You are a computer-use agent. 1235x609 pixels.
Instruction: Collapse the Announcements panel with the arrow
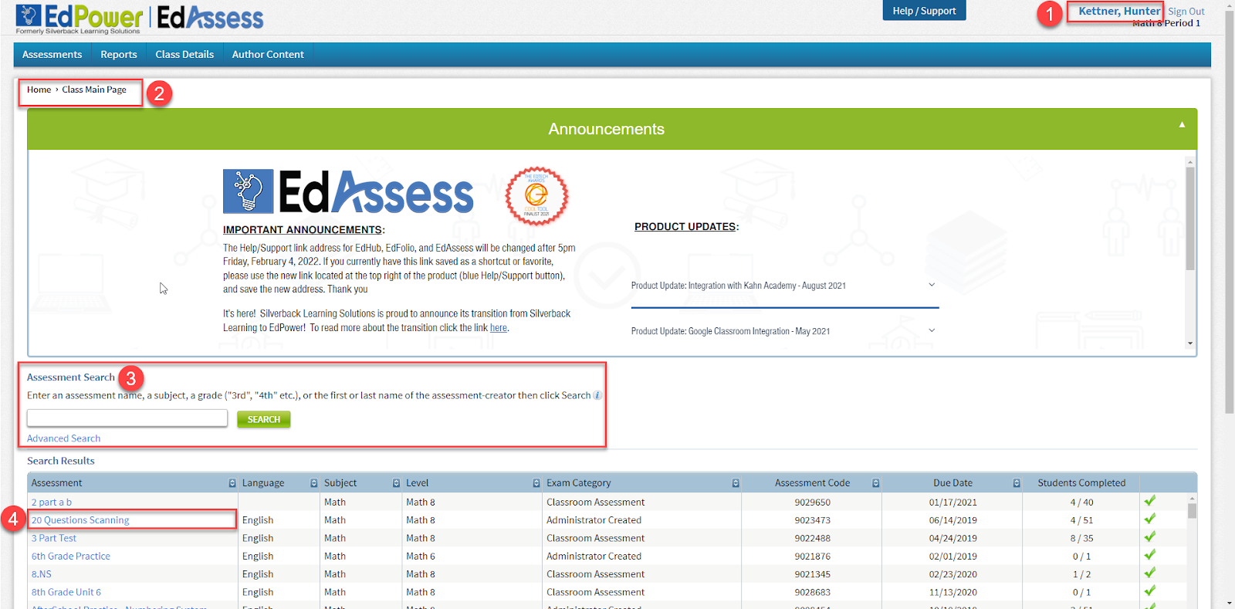[x=1182, y=124]
